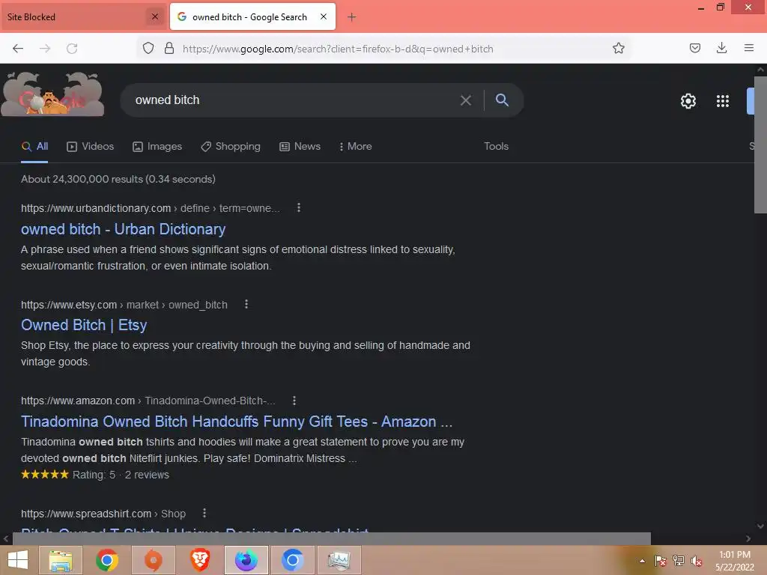Open a new tab with the plus button
This screenshot has width=767, height=575.
point(351,17)
